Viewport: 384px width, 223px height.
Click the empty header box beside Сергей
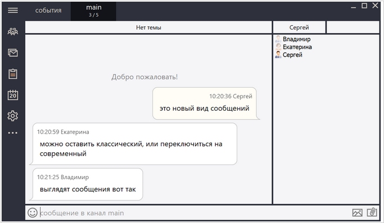coord(353,28)
